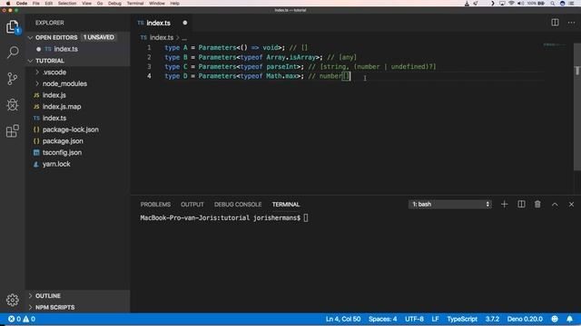This screenshot has height=326, width=581.
Task: Open the File menu
Action: click(x=36, y=4)
